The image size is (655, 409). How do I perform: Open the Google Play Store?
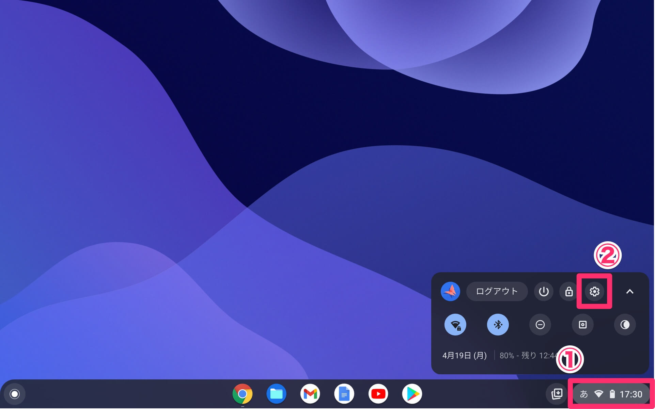coord(412,394)
